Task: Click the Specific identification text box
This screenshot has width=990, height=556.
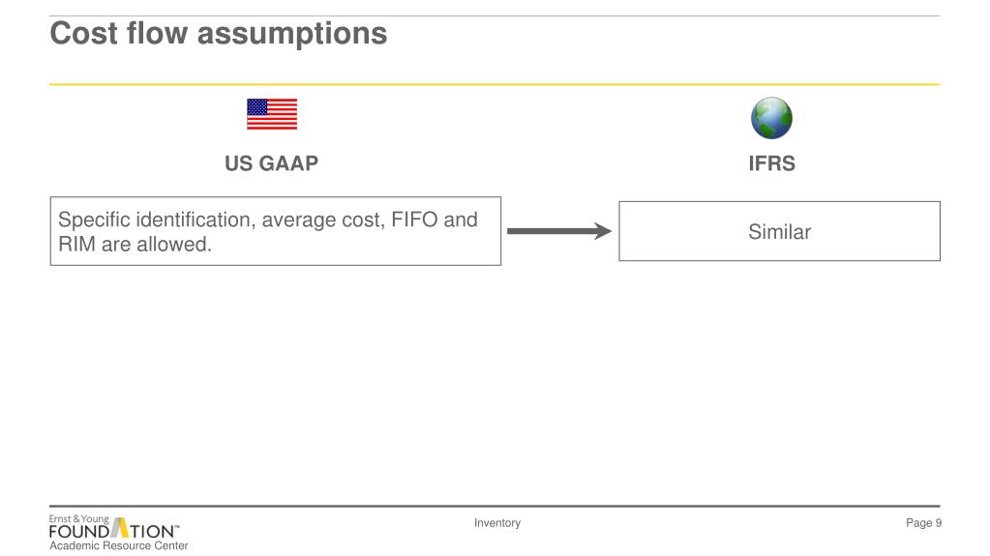Action: 275,231
